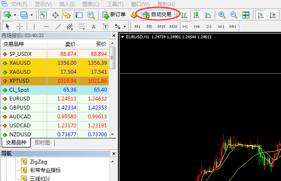Toggle the Market Watch window icon
281x181 pixels.
43,15
